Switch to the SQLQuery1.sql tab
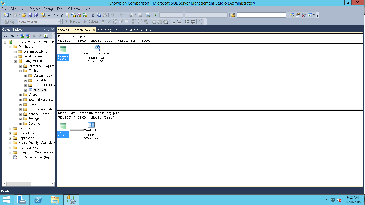Image resolution: width=365 pixels, height=205 pixels. pyautogui.click(x=127, y=30)
